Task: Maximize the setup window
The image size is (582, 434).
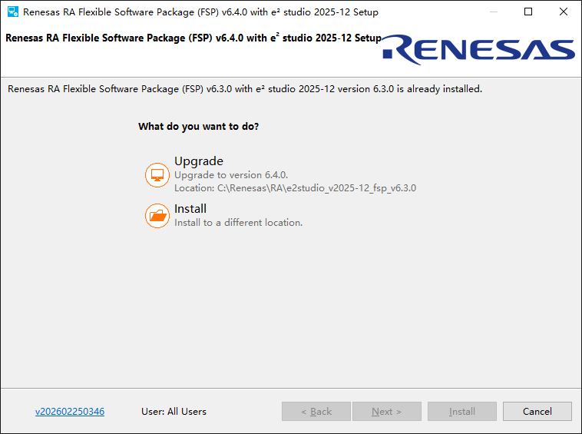Action: [x=528, y=12]
